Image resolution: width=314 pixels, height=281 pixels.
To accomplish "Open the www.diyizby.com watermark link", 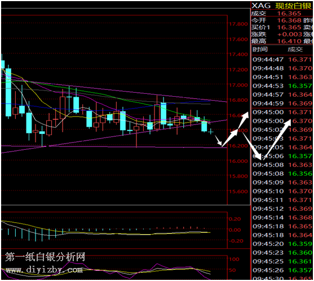I will point(45,270).
